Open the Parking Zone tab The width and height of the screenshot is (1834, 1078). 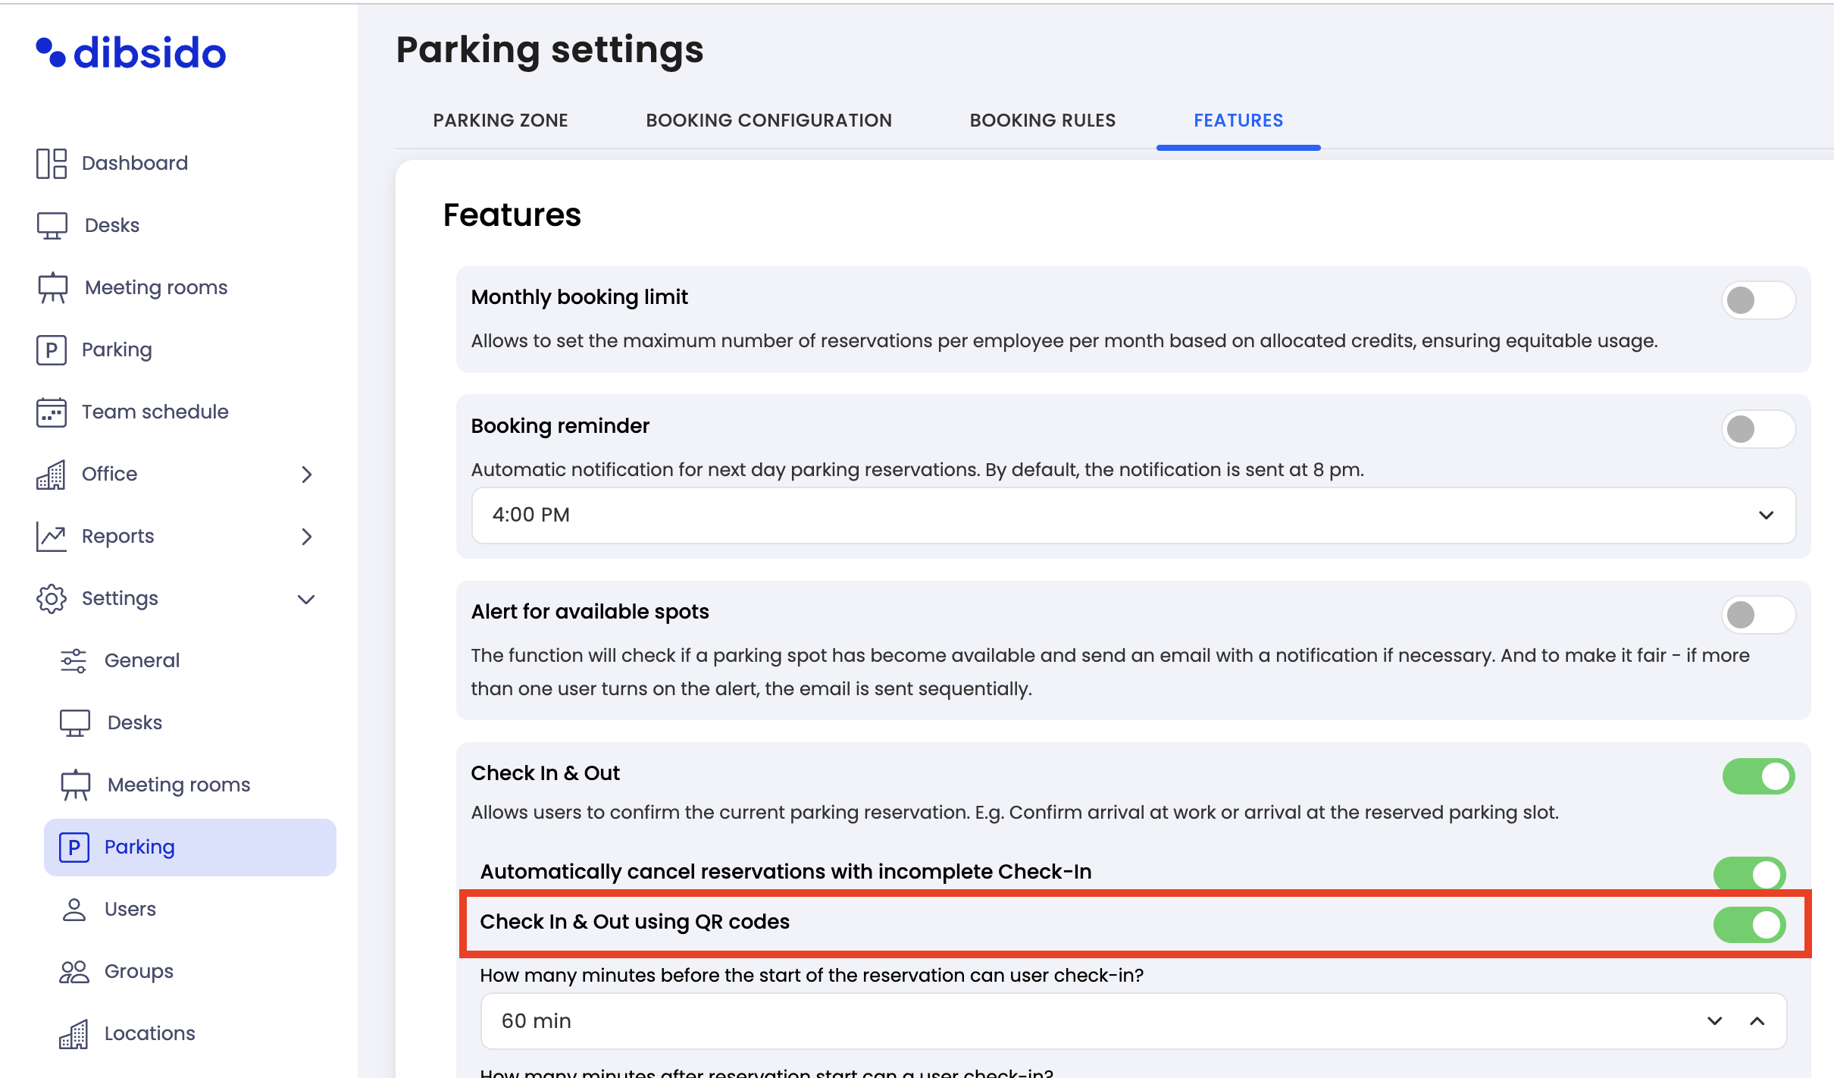pyautogui.click(x=500, y=121)
